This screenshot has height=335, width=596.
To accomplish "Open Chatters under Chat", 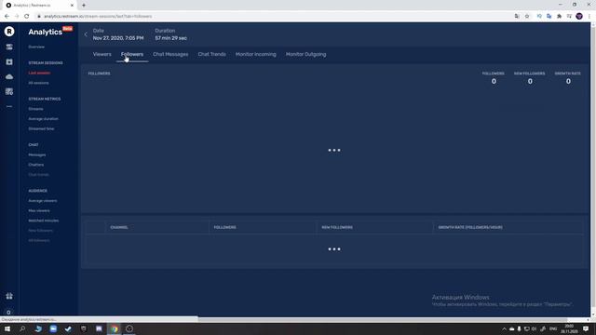I will (x=36, y=165).
